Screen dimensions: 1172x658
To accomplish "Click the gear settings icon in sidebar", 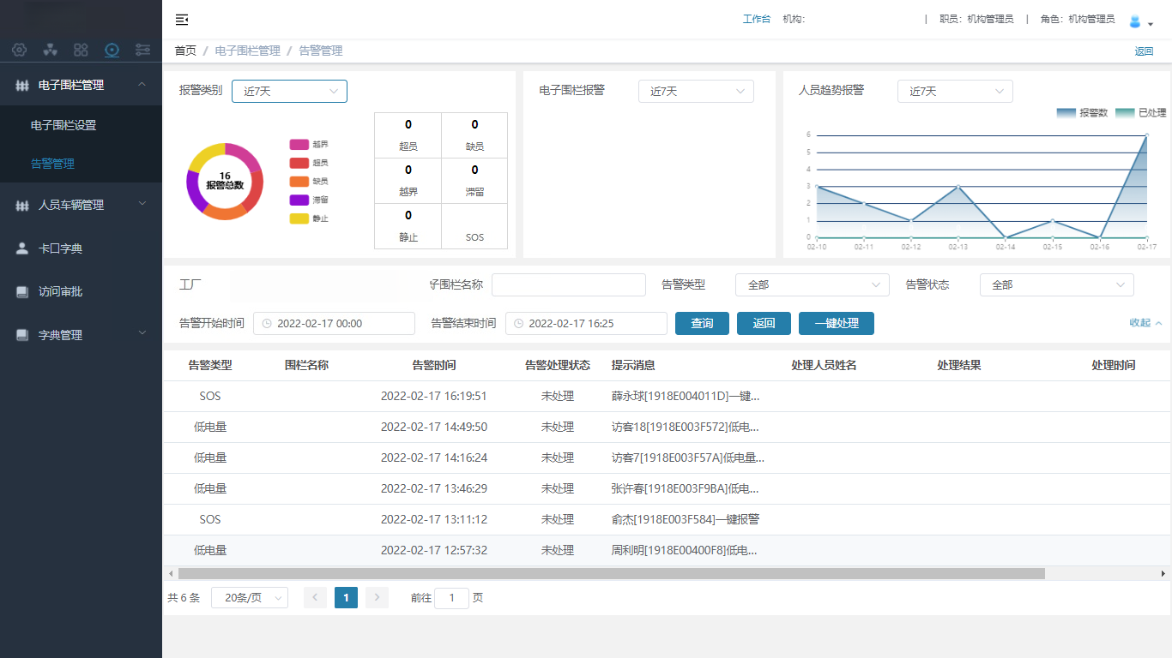I will click(19, 50).
